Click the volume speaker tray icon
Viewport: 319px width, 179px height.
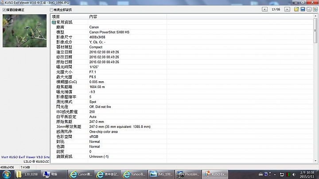point(294,174)
